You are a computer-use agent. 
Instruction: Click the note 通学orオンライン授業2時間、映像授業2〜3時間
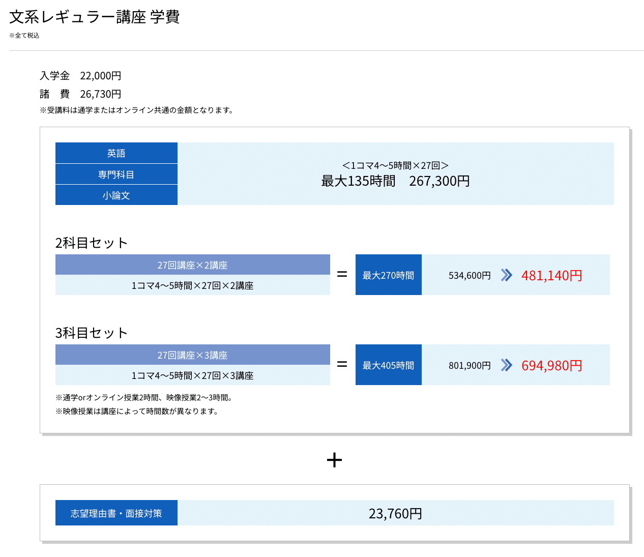coord(144,397)
